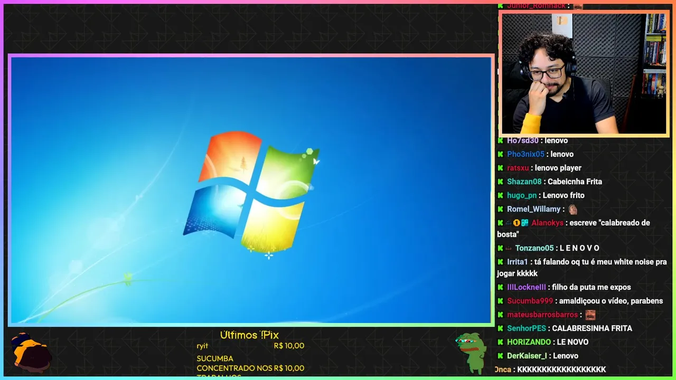The width and height of the screenshot is (676, 380).
Task: Select the username IIILockneIII
Action: click(x=527, y=287)
